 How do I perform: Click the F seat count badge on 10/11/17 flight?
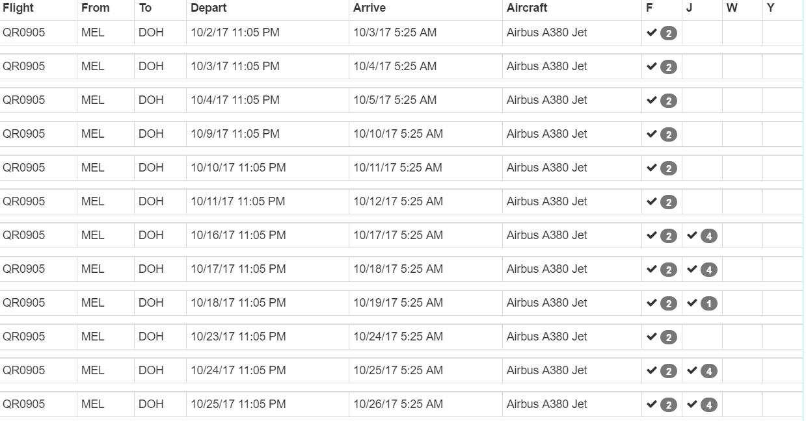pos(669,202)
